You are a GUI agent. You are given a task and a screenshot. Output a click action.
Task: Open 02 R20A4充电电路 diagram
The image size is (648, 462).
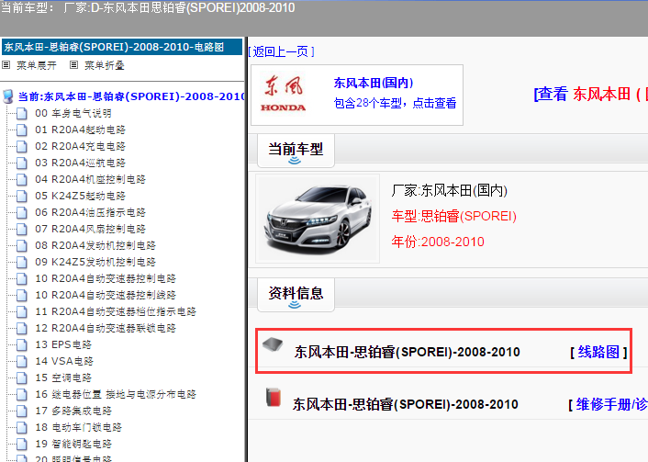coord(80,146)
